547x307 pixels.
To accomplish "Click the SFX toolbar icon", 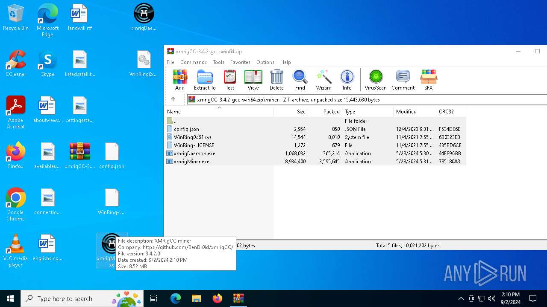I will tap(428, 80).
